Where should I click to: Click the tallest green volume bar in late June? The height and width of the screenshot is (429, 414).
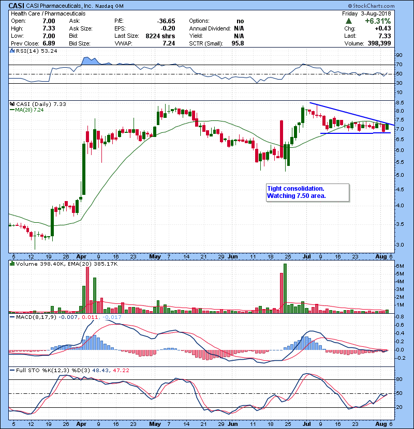click(285, 288)
